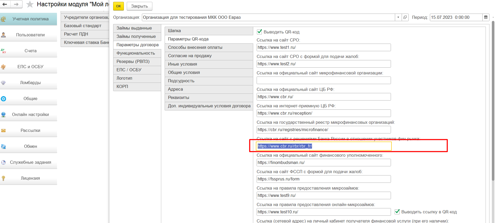
Task: Select Реквизиты sub-tab
Action: tap(209, 98)
